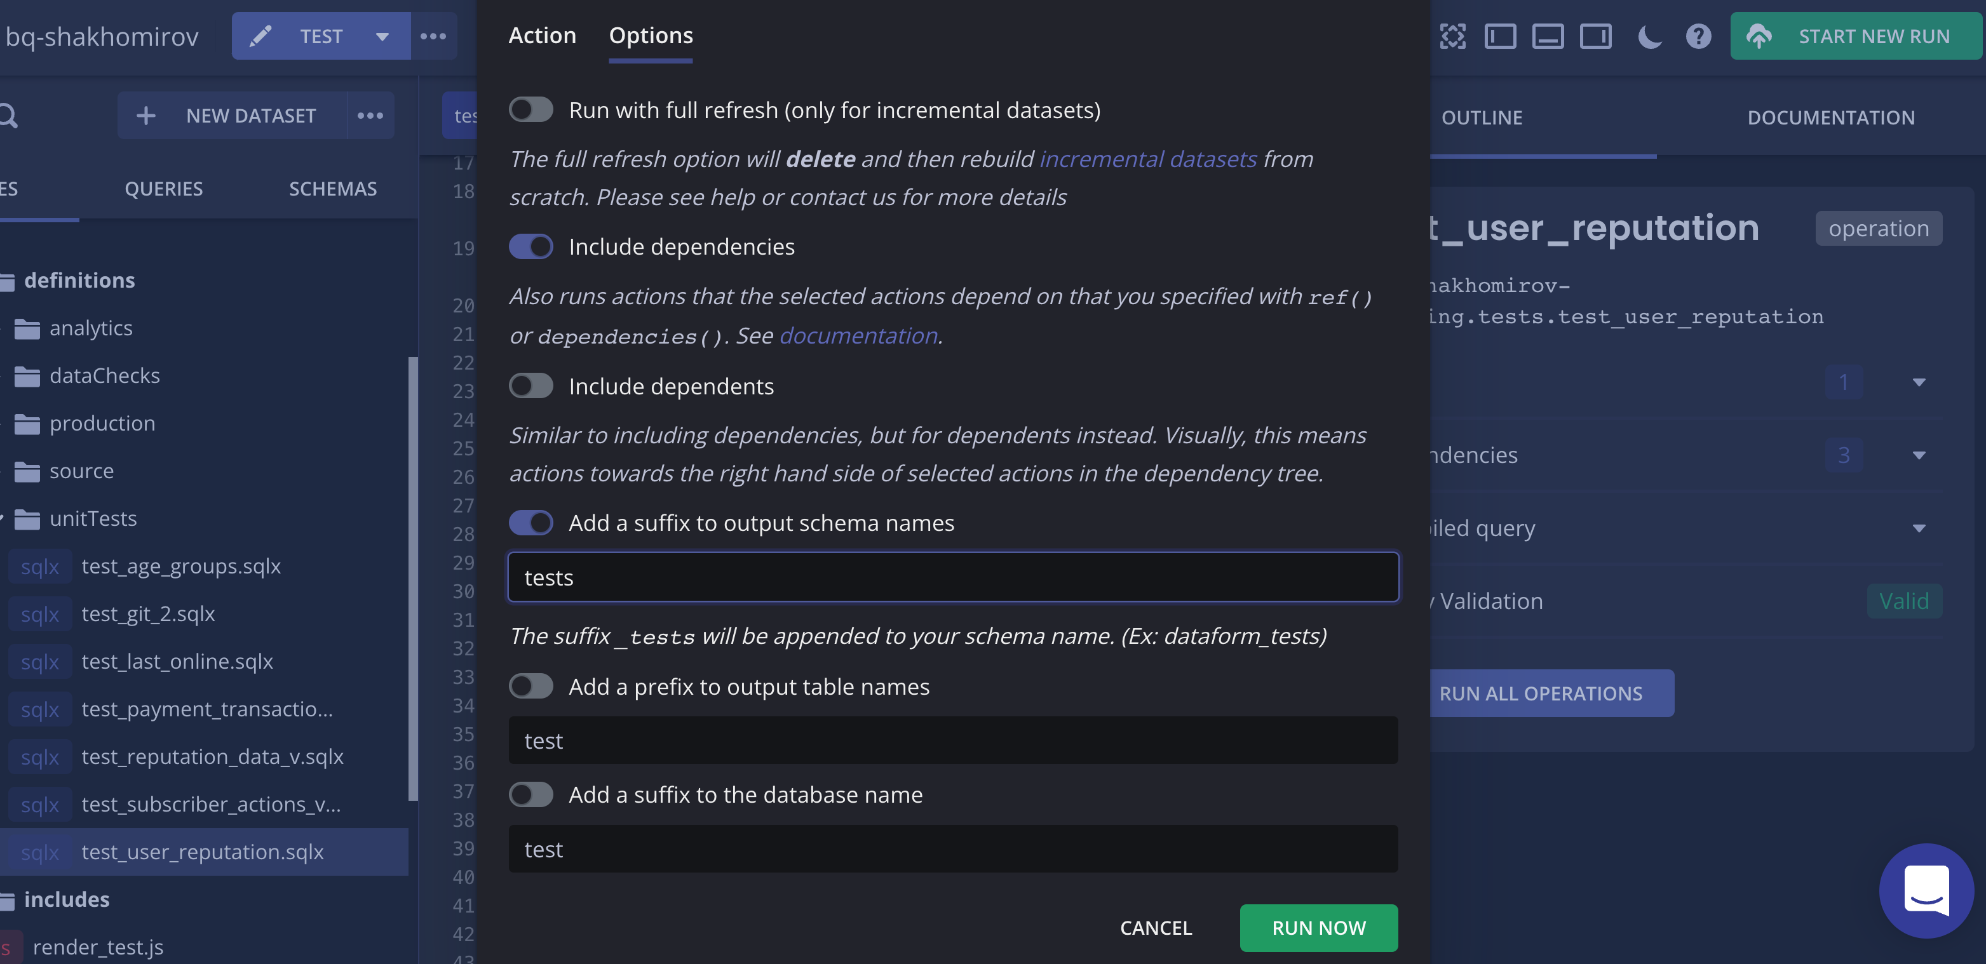Open the TEST branch dropdown arrow
Viewport: 1986px width, 964px height.
[x=382, y=36]
